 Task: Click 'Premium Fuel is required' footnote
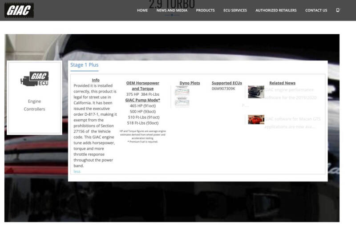point(142,142)
